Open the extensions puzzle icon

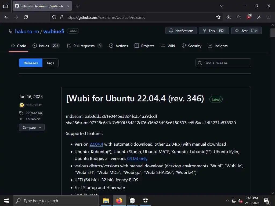238,17
